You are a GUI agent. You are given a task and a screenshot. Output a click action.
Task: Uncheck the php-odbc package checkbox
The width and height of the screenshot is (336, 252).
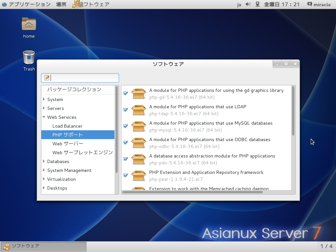click(125, 143)
